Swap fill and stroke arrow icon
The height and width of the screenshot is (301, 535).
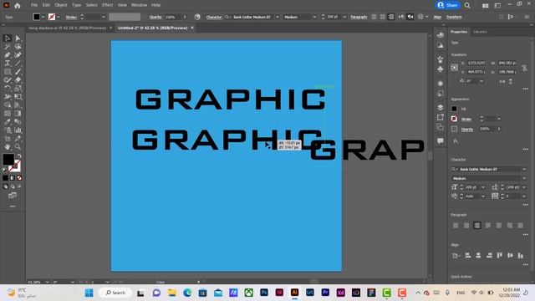pos(19,156)
